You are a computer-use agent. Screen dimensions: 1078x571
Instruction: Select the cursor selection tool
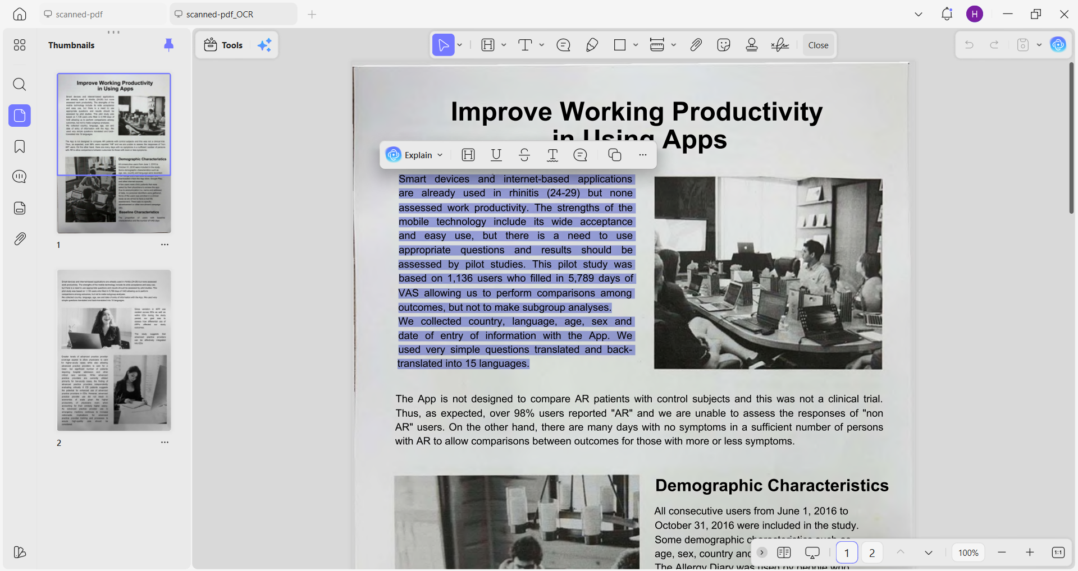[443, 45]
